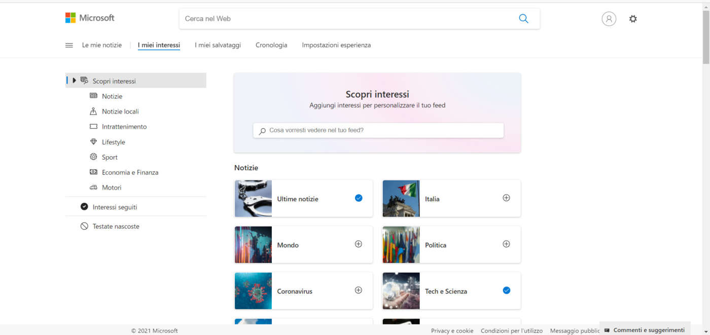
Task: Follow the Mondo interest with plus
Action: [x=359, y=244]
